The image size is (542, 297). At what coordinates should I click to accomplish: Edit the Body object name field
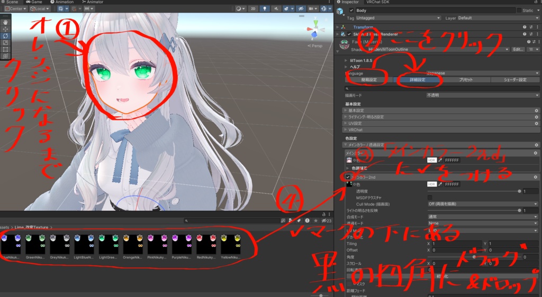pyautogui.click(x=435, y=11)
